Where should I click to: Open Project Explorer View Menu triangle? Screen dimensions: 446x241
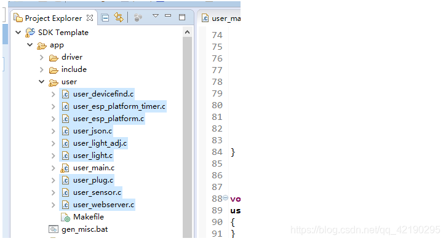click(x=155, y=16)
